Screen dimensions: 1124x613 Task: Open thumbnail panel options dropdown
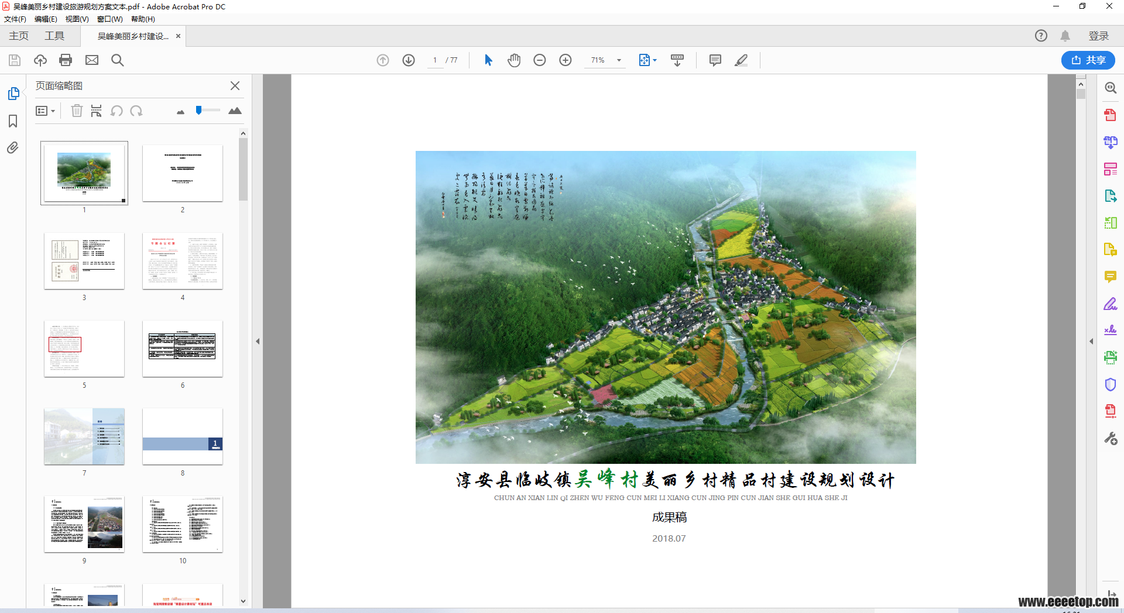(x=45, y=111)
